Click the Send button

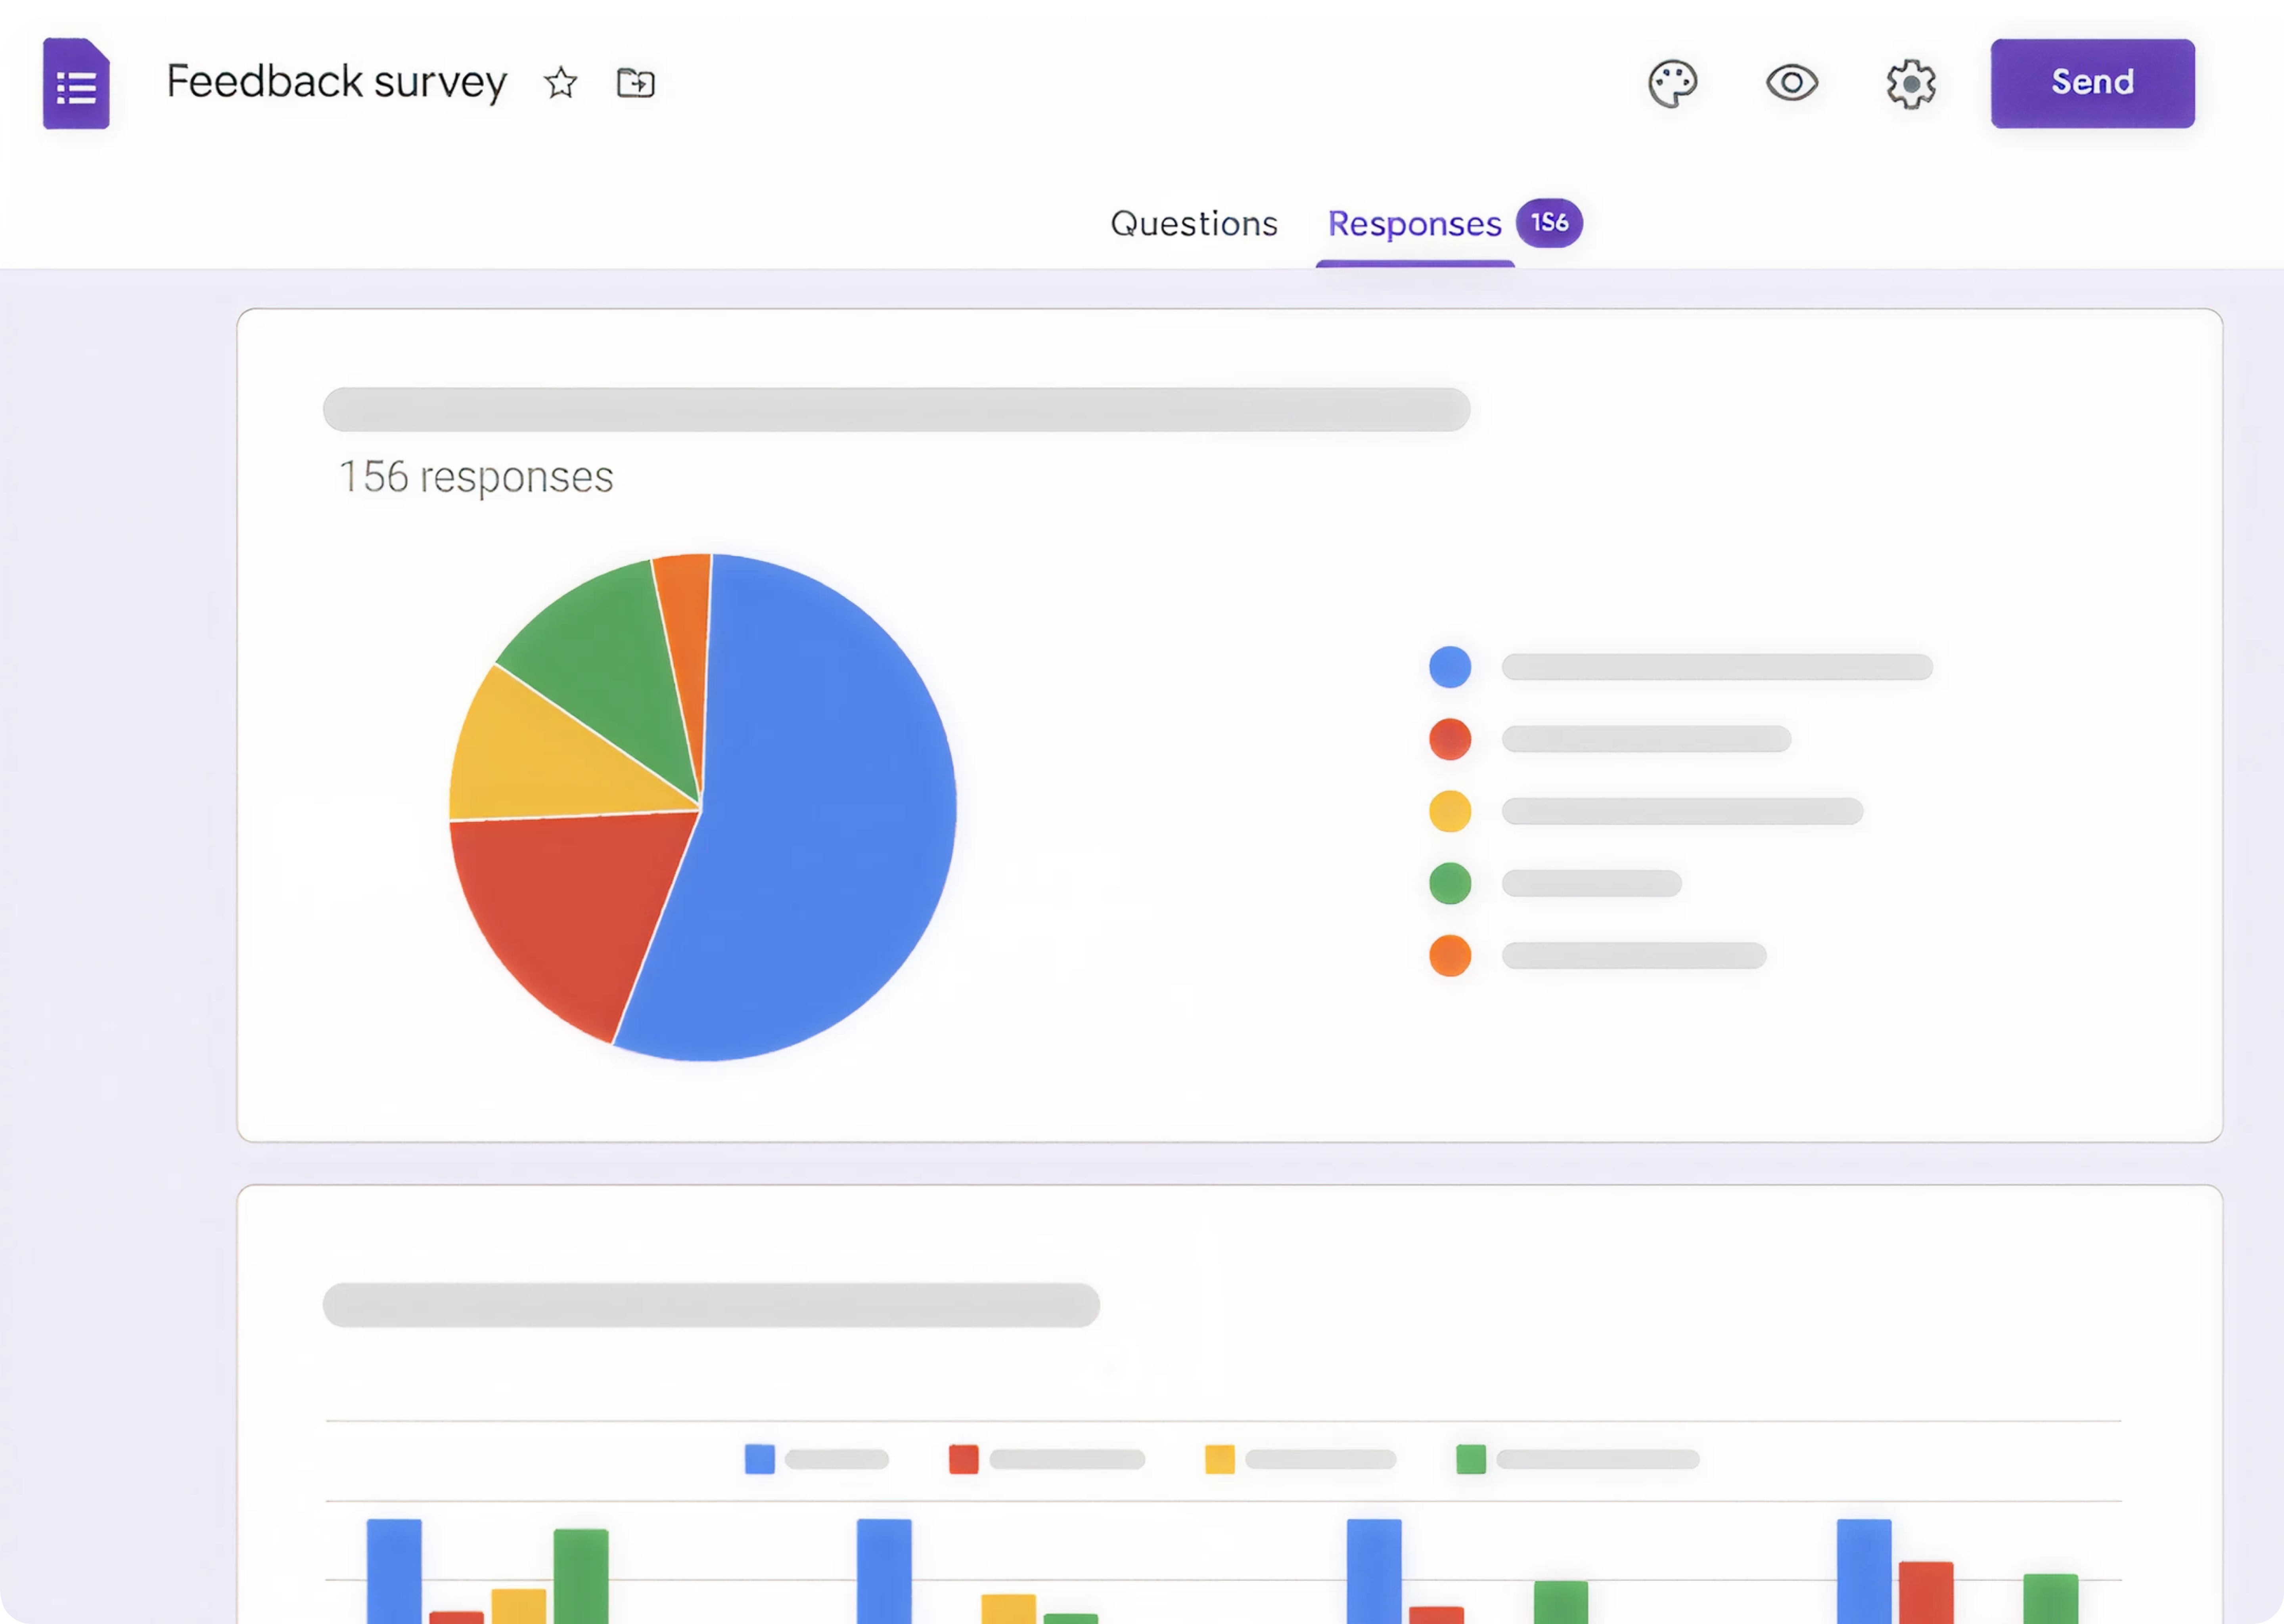coord(2093,83)
